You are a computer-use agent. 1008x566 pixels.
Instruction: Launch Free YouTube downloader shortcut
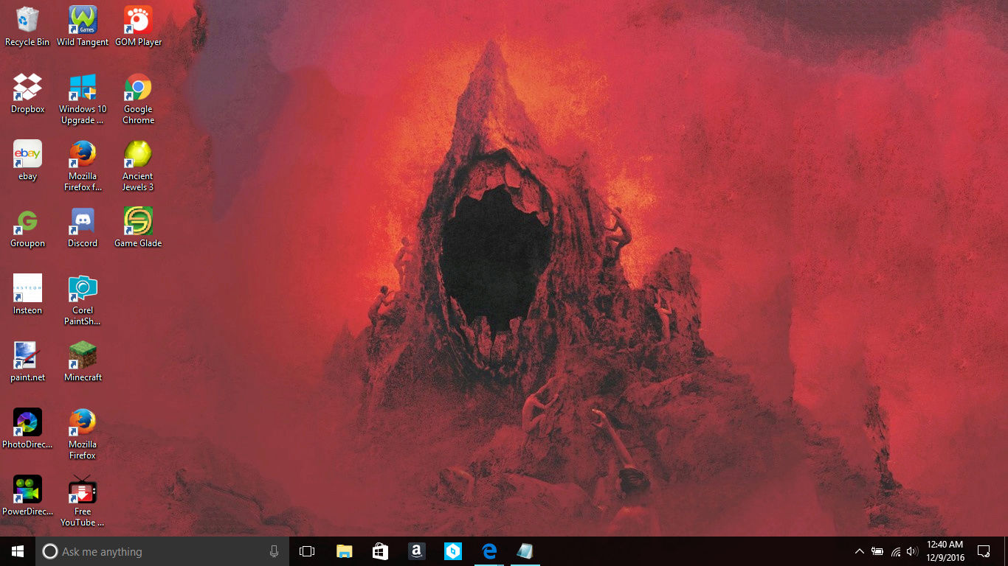[x=83, y=501]
